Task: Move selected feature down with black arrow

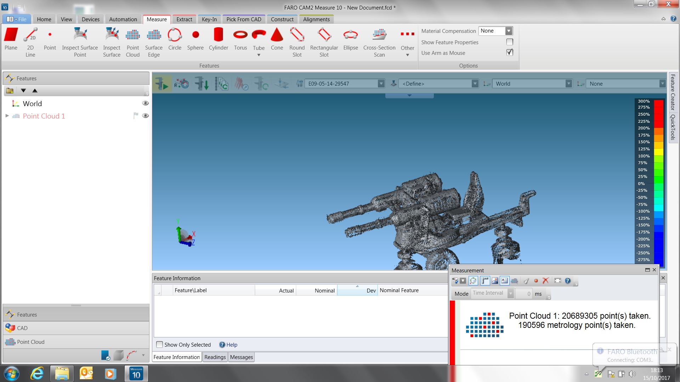Action: click(x=23, y=91)
